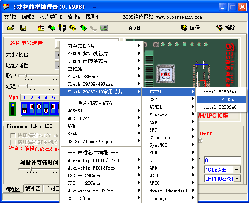Expand the 内存SPD芯片 submenu

point(101,46)
